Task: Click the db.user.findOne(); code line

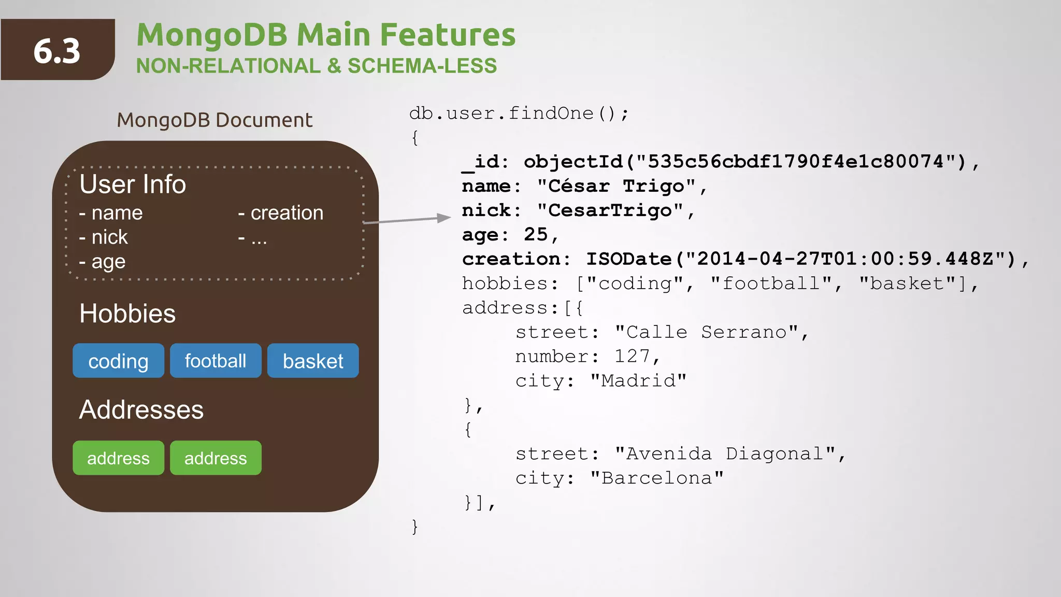Action: tap(519, 113)
